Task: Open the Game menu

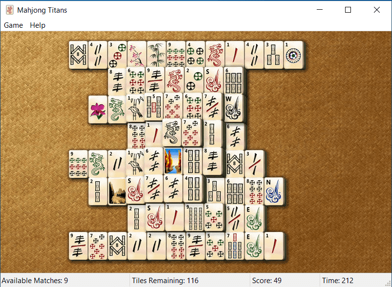Action: 13,25
